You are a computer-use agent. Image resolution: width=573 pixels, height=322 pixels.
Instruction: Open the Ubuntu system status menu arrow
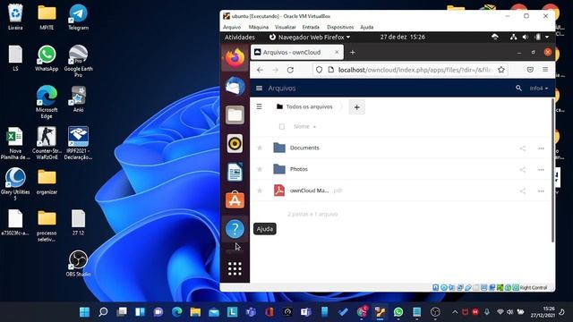pos(547,38)
